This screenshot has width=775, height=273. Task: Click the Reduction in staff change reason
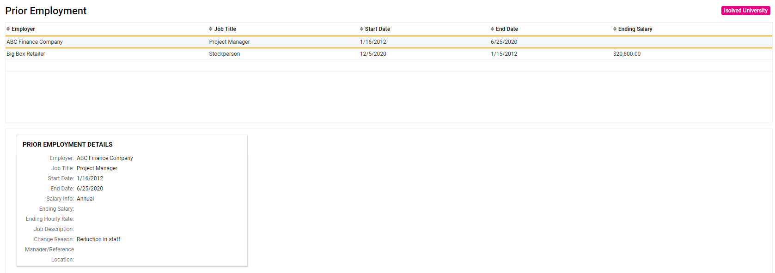[98, 239]
